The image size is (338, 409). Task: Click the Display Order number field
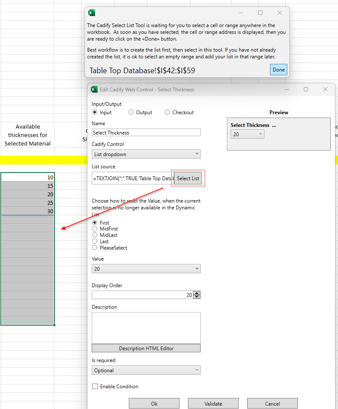(142, 295)
